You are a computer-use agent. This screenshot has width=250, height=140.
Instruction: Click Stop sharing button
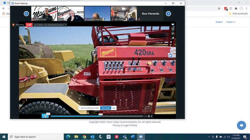click(106, 108)
